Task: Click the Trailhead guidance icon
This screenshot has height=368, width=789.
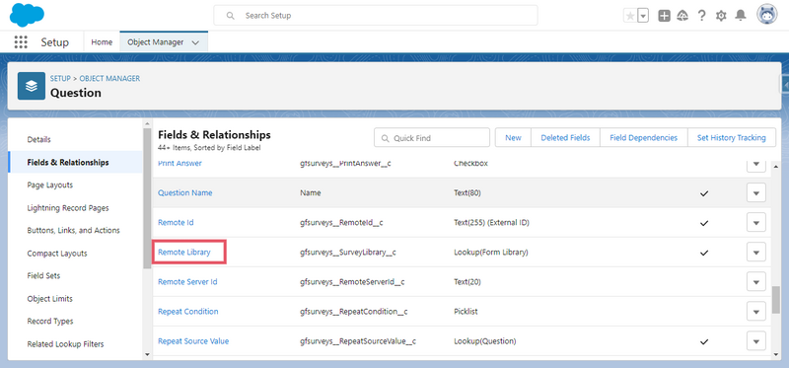Action: point(682,16)
